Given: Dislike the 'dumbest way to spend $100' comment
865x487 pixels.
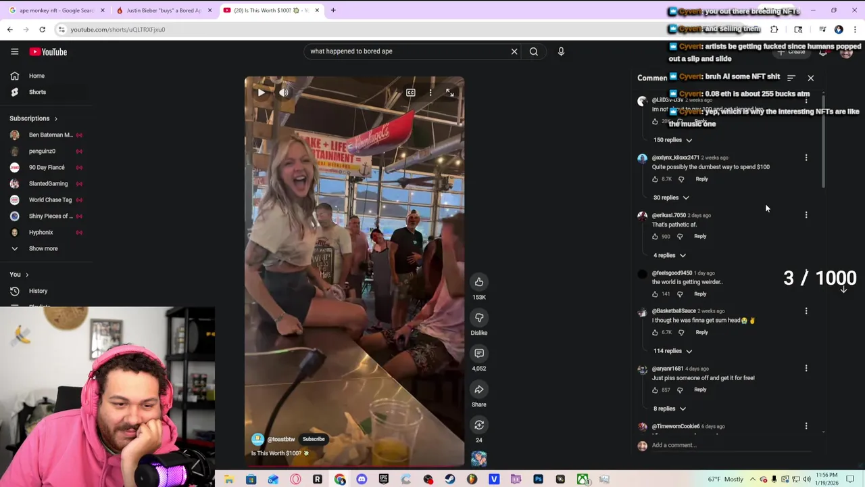Looking at the screenshot, I should point(681,179).
